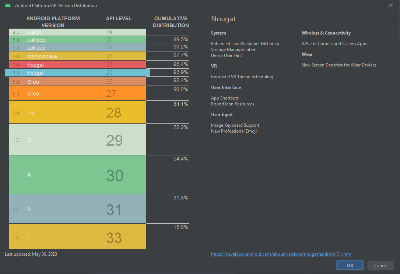Choose the Lollipop 5.1 API 22 row
Screen dimensions: 400x274
(x=77, y=48)
